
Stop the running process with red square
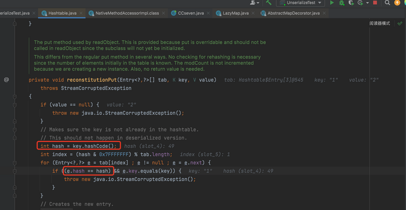(x=375, y=3)
